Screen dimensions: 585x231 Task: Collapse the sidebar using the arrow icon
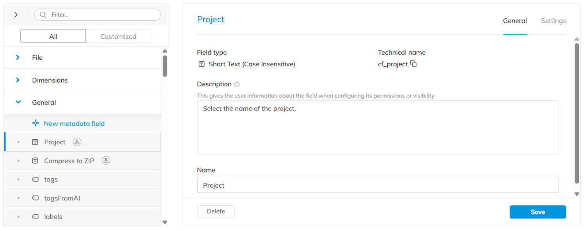[x=16, y=14]
